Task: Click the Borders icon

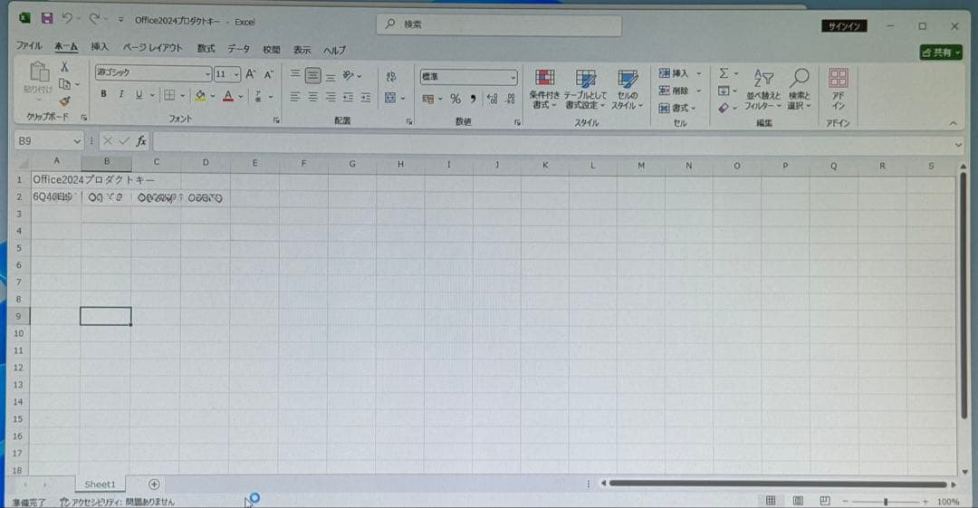Action: pos(169,95)
